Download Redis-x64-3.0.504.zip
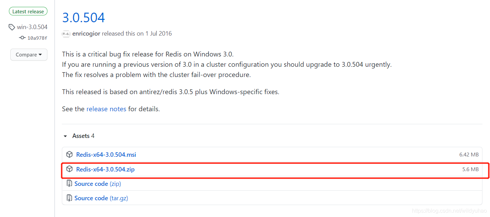The width and height of the screenshot is (490, 217). pos(105,169)
